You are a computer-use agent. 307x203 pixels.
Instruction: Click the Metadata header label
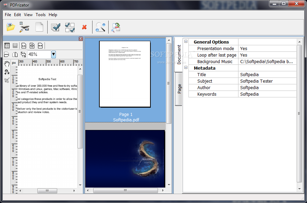(x=205, y=68)
